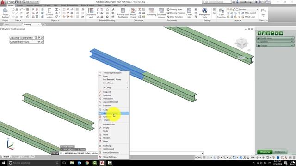Open the Drawing1 document tab
This screenshot has width=296, height=166.
point(28,24)
